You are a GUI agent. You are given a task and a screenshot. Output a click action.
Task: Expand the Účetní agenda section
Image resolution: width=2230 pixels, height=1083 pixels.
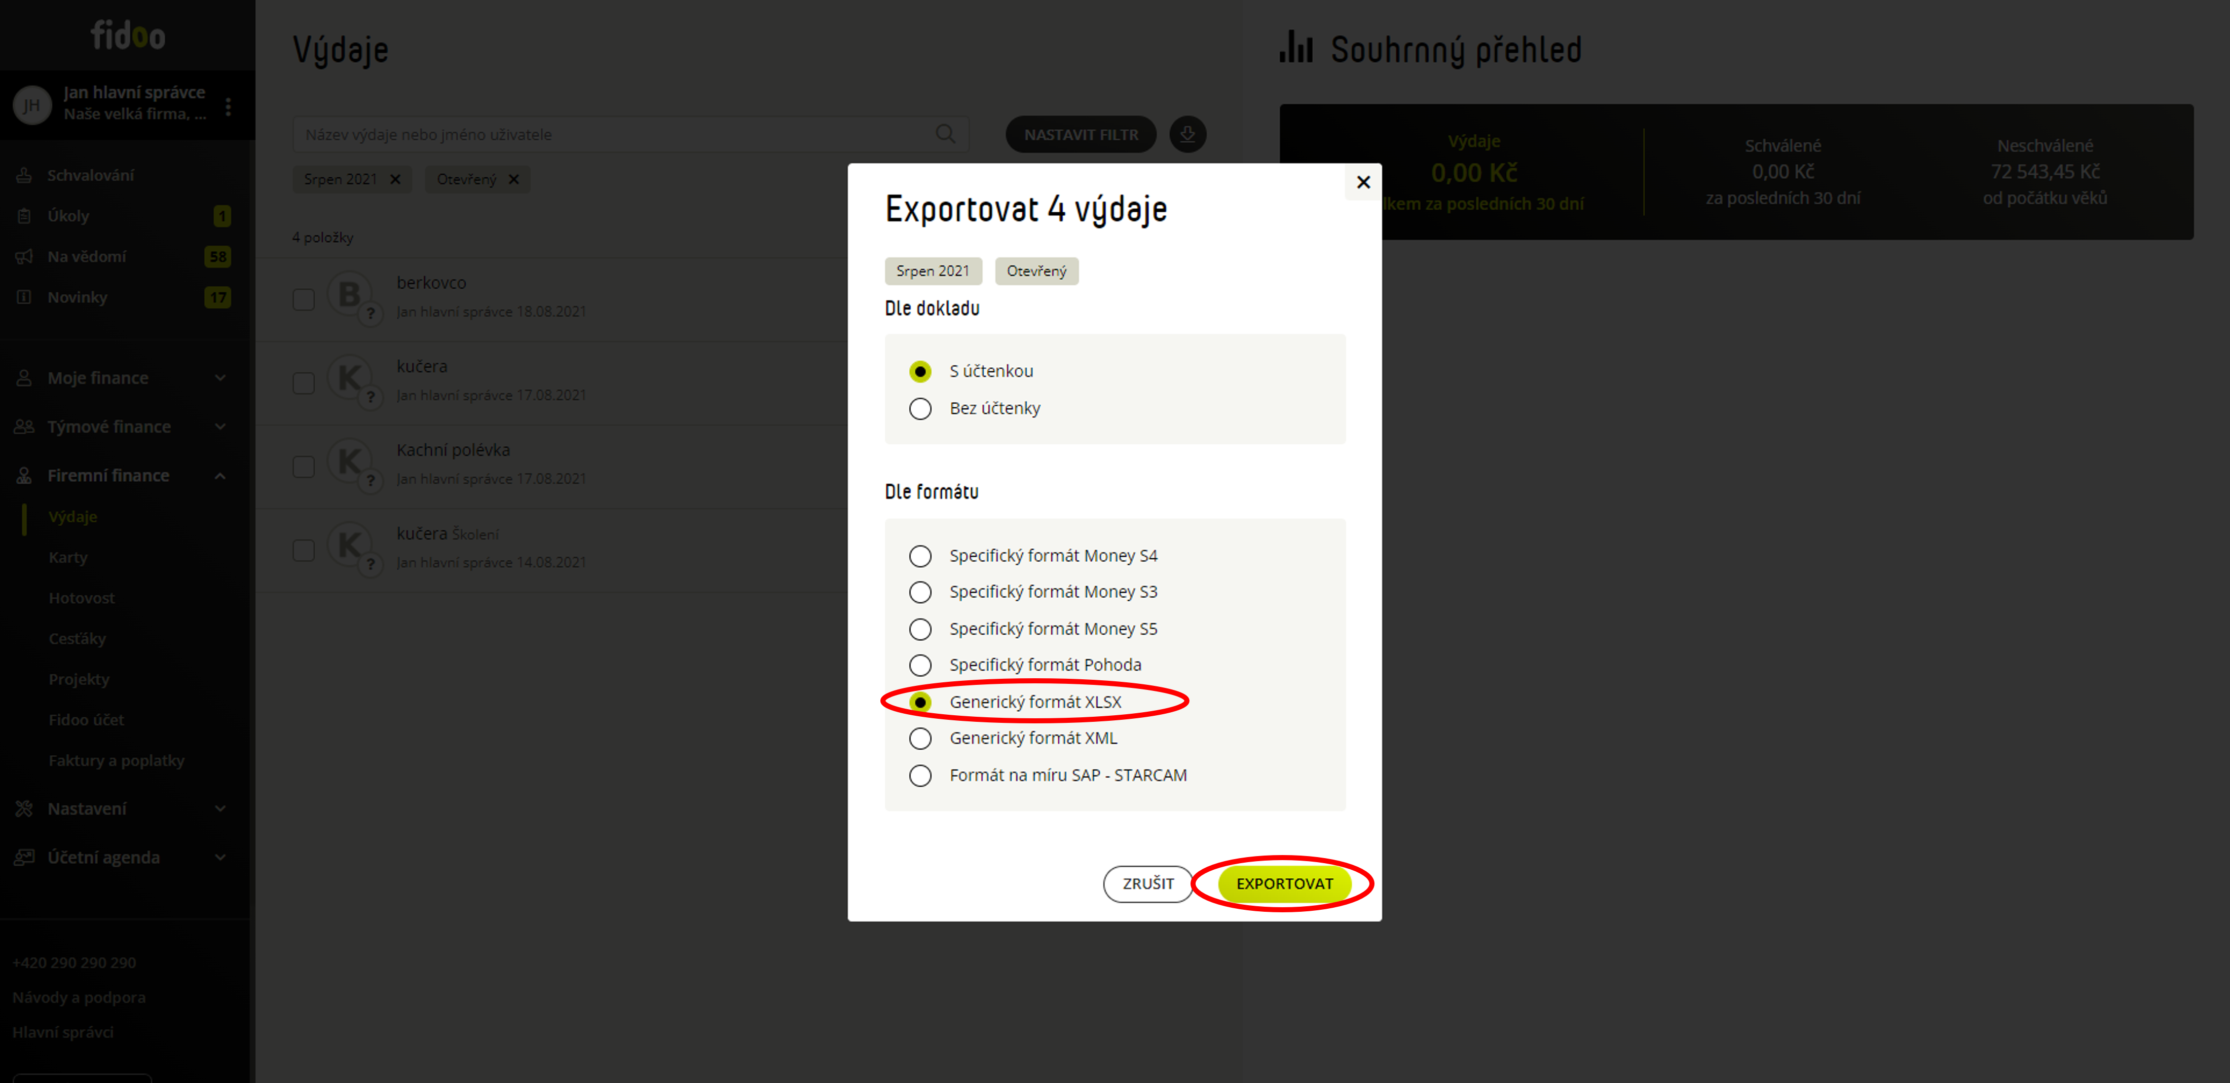pyautogui.click(x=220, y=857)
